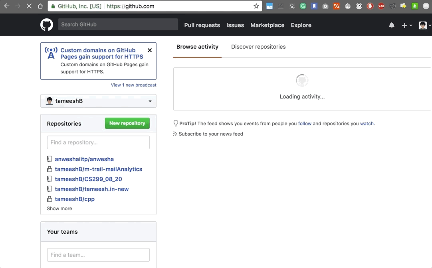Click the Find a repository field

98,142
